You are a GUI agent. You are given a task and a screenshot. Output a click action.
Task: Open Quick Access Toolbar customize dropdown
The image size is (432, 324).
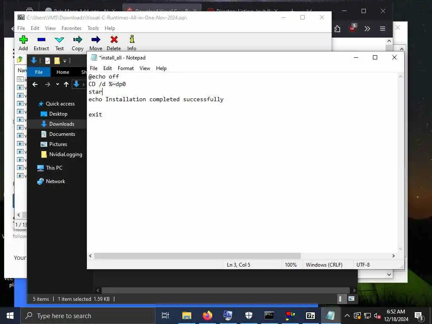(65, 61)
